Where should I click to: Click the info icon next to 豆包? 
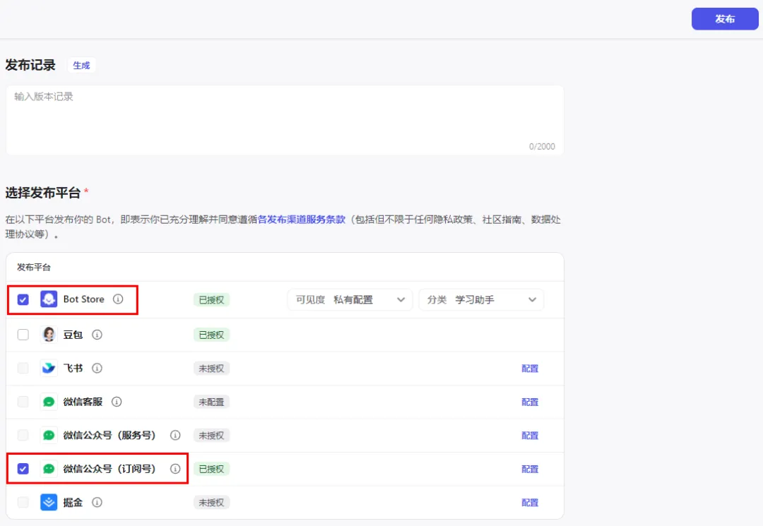(97, 334)
